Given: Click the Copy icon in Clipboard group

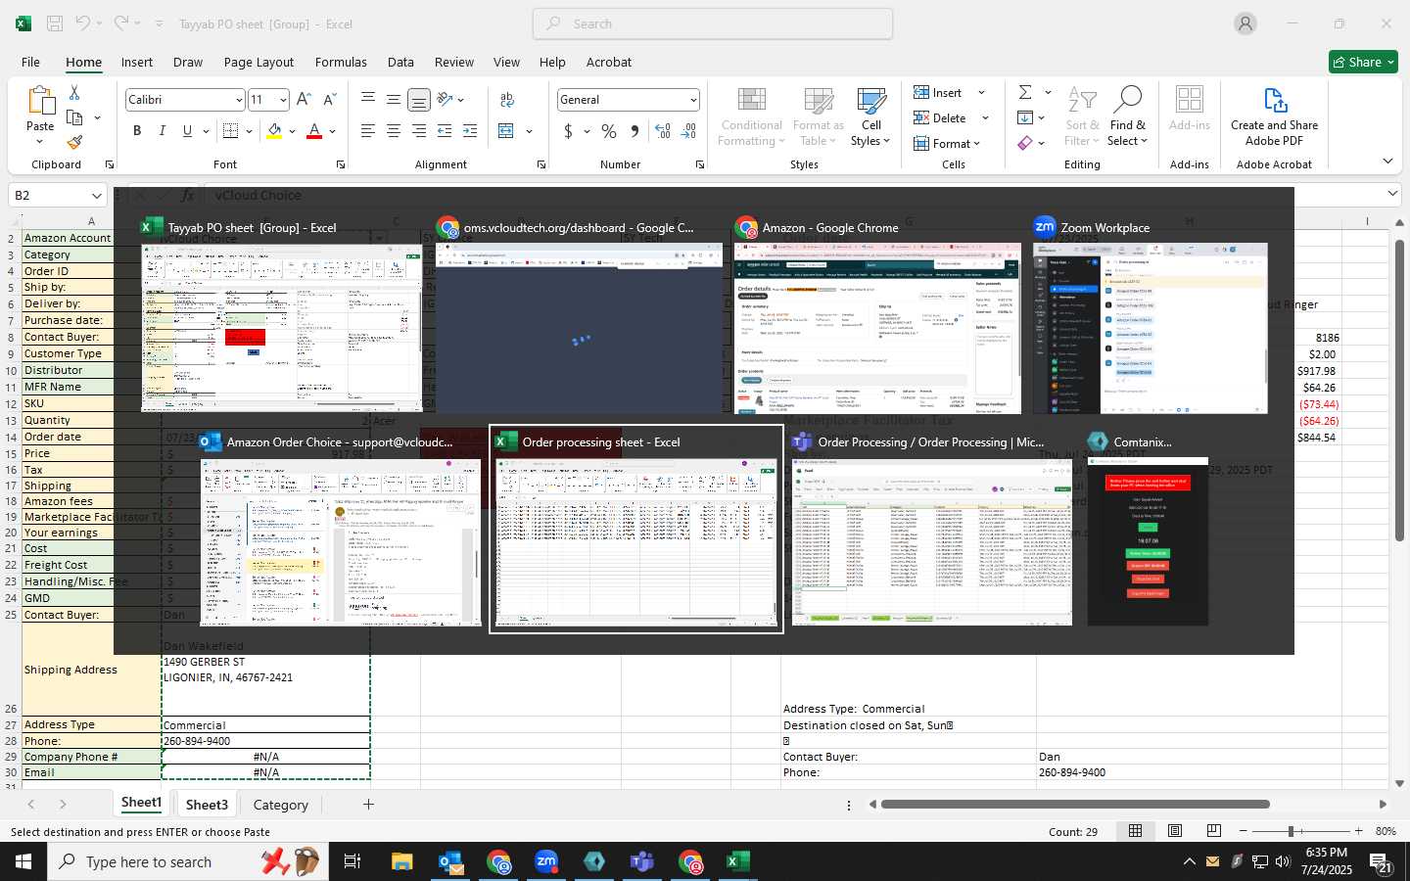Looking at the screenshot, I should pos(74,117).
